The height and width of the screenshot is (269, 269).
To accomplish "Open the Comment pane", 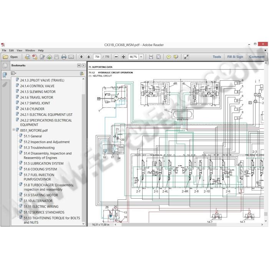I will (257, 57).
